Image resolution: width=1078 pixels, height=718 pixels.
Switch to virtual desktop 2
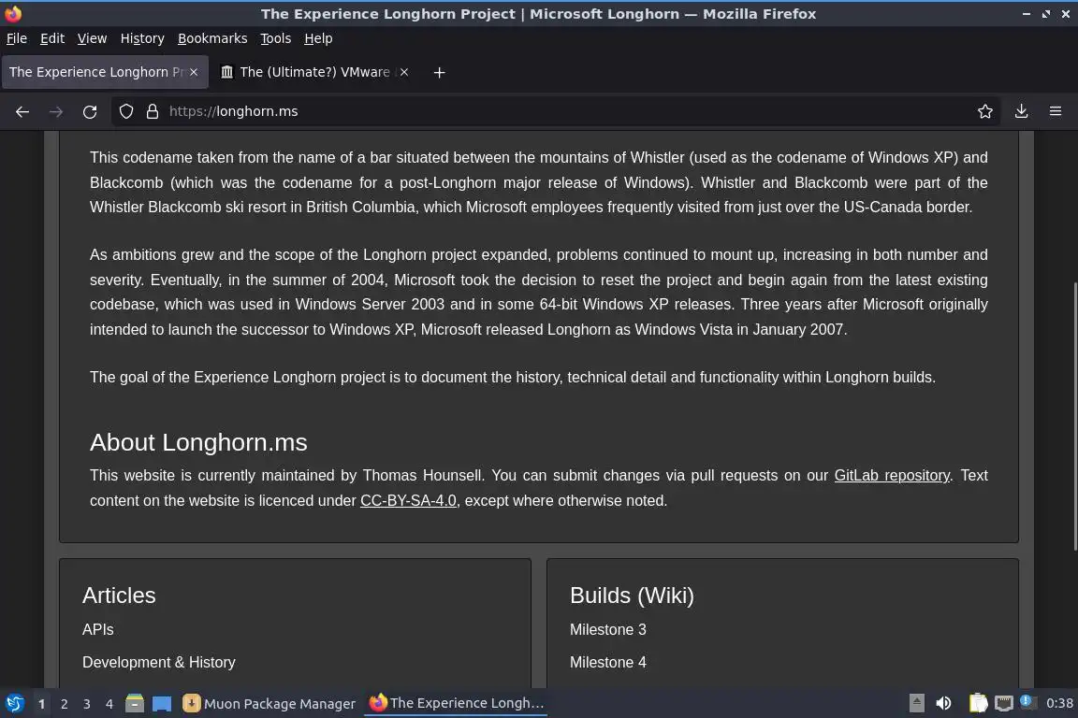[x=64, y=704]
